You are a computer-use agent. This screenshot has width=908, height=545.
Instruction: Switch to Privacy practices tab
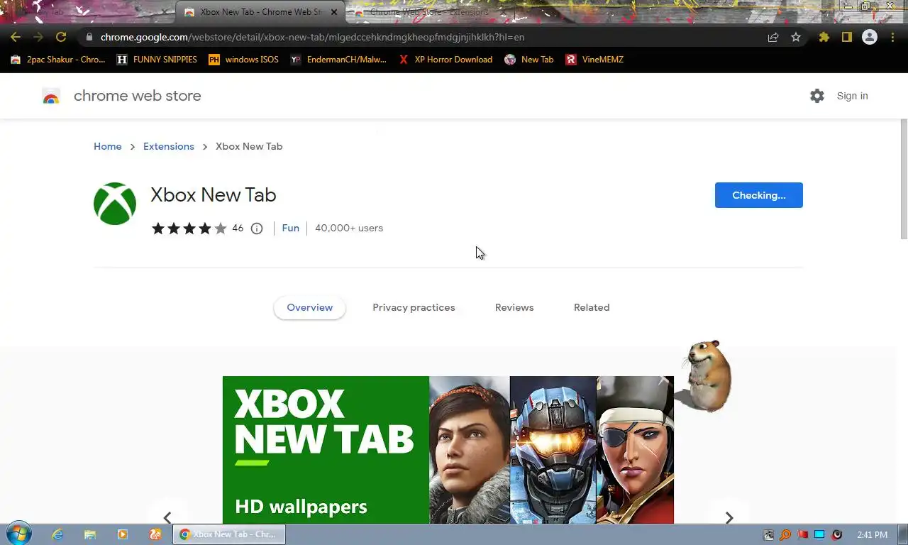(414, 307)
